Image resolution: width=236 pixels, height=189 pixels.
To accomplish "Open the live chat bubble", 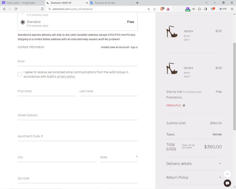I will pos(227,183).
